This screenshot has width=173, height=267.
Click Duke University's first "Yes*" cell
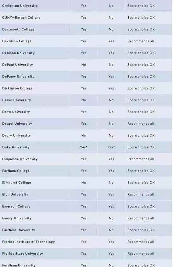coord(84,147)
